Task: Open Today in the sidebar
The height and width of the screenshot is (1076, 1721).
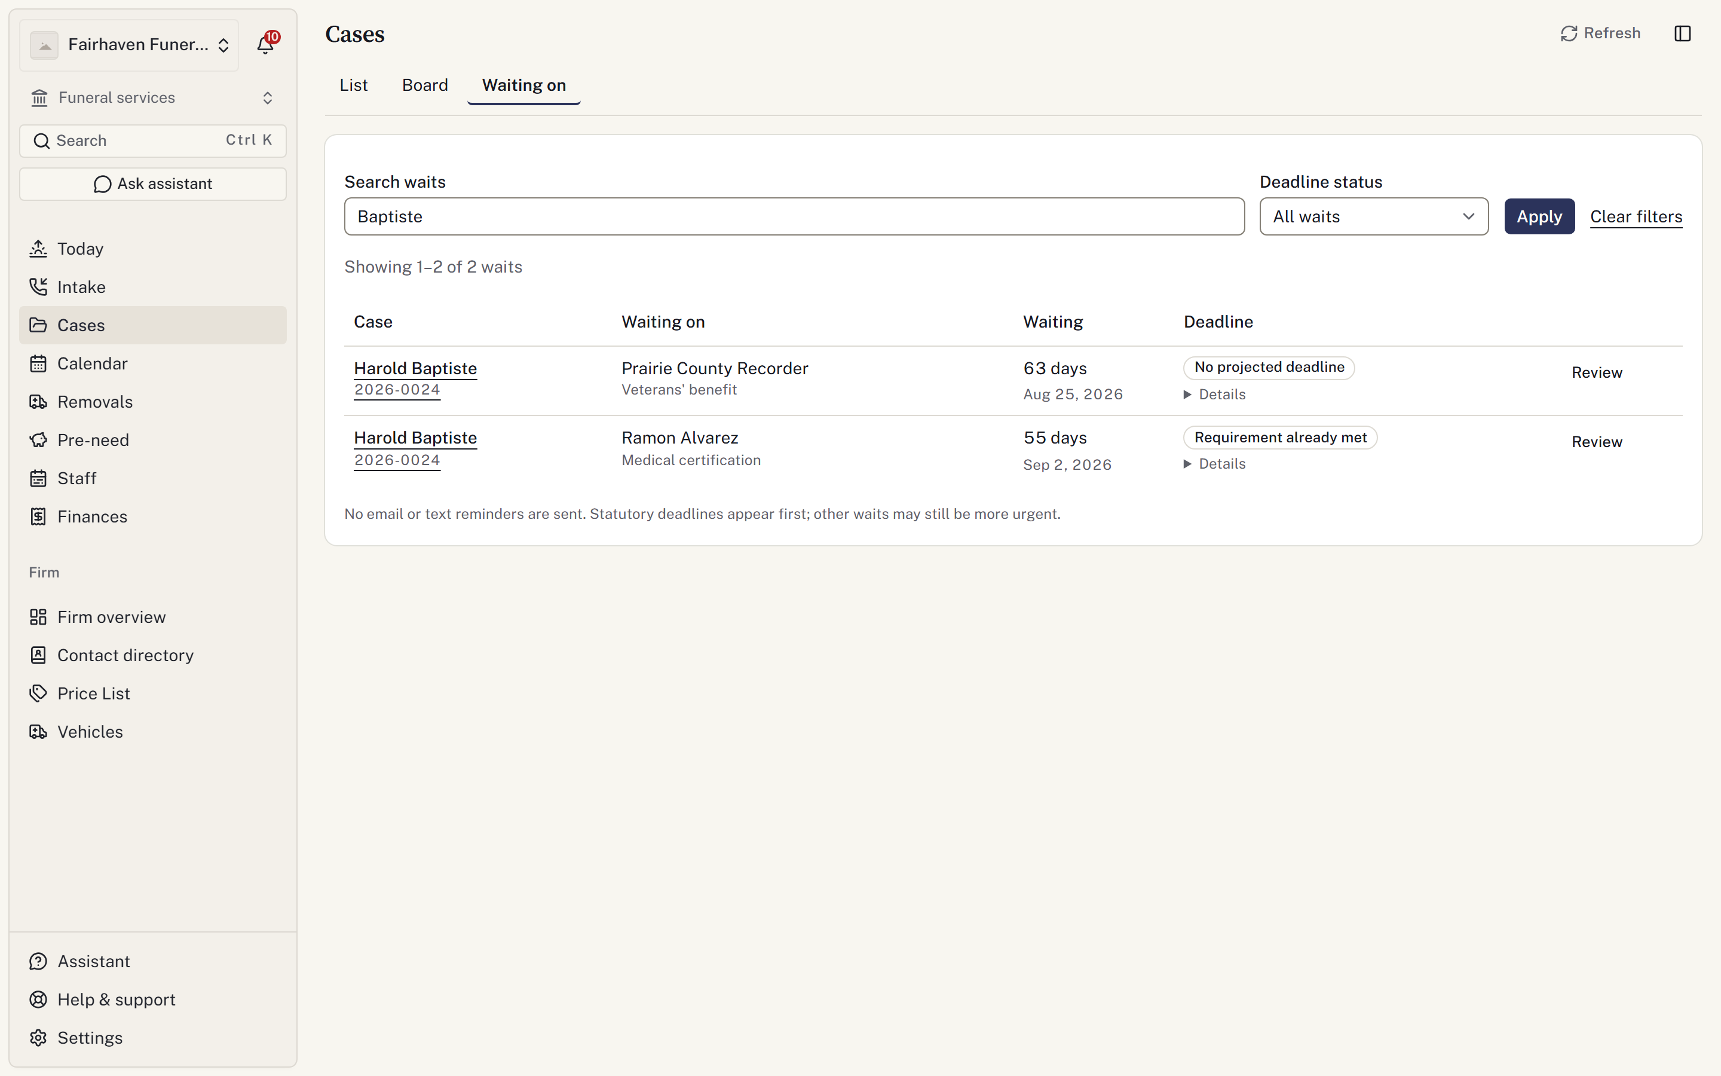Action: (153, 248)
